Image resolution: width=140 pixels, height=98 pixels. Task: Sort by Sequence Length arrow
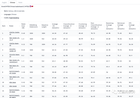click(x=50, y=26)
